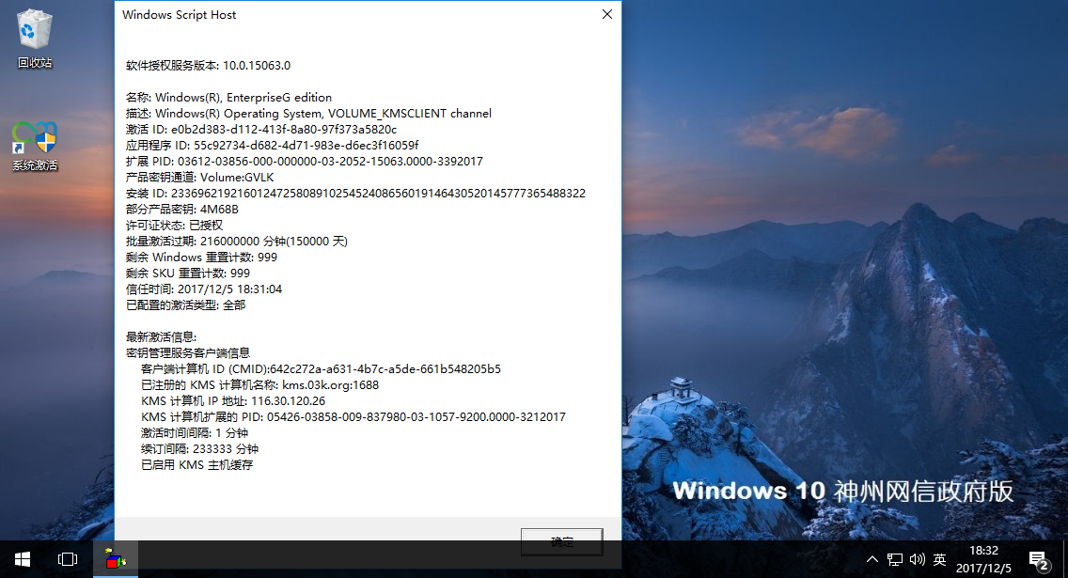
Task: Switch input language using the 英 indicator
Action: [938, 558]
